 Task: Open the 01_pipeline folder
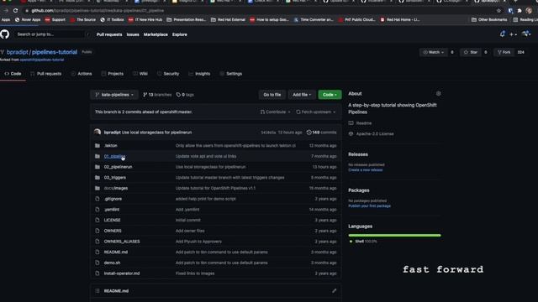tap(114, 156)
